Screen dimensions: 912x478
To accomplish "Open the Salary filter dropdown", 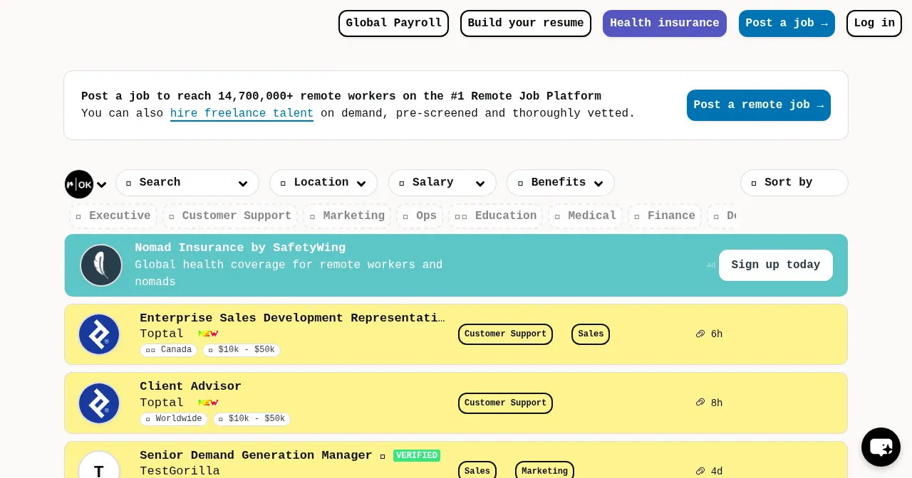I will (x=442, y=183).
